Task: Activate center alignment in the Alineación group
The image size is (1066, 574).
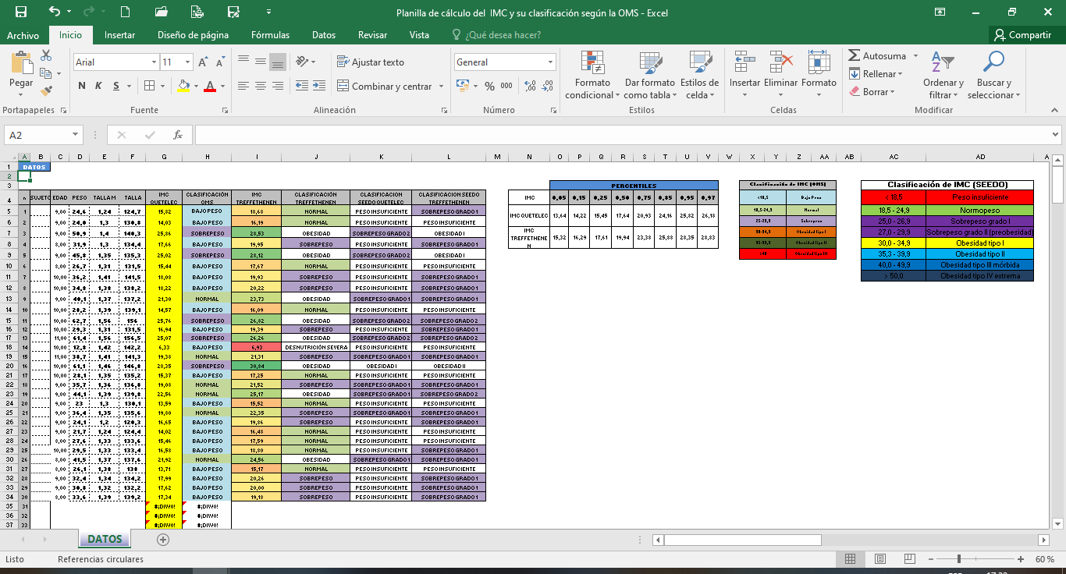Action: pos(261,86)
